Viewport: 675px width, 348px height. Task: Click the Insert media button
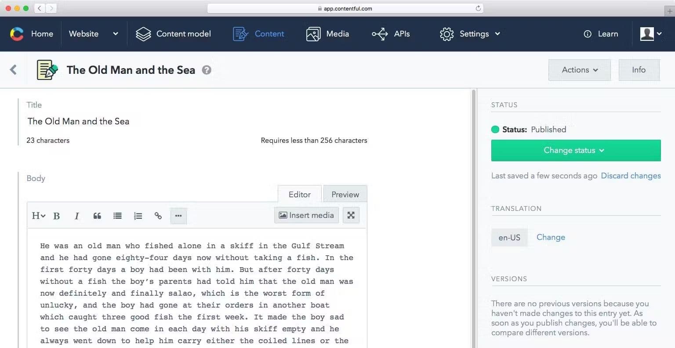coord(306,215)
